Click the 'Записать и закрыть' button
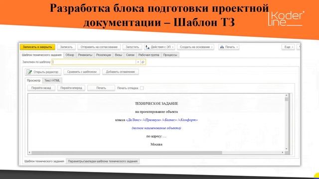Screen dimensions: 319x179 click(37, 47)
